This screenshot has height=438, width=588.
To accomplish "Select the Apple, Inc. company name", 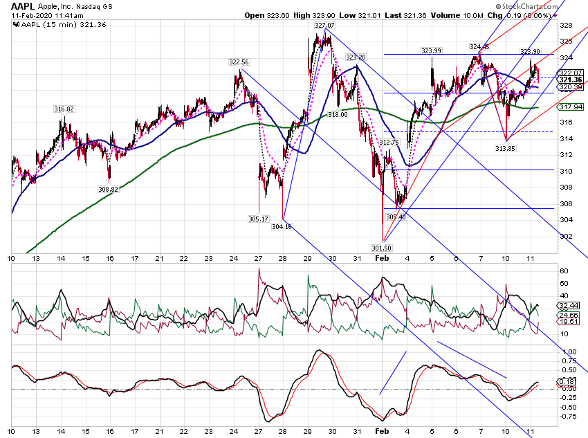I will (x=55, y=7).
